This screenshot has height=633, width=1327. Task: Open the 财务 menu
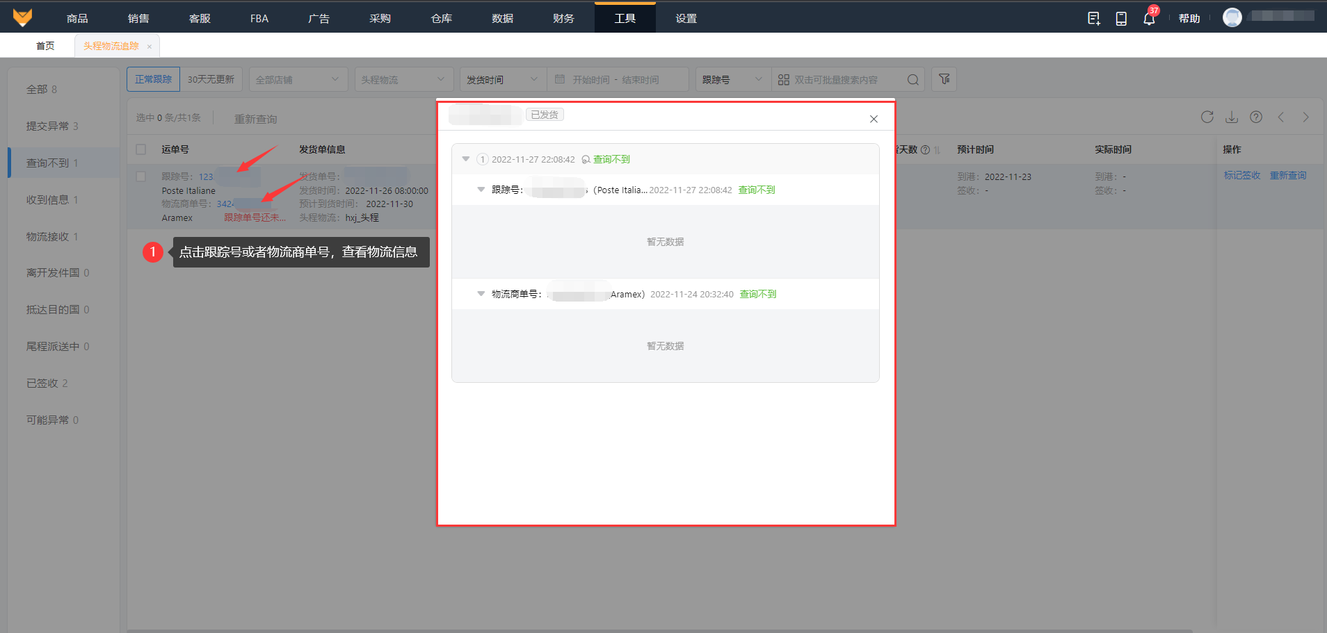click(x=564, y=18)
